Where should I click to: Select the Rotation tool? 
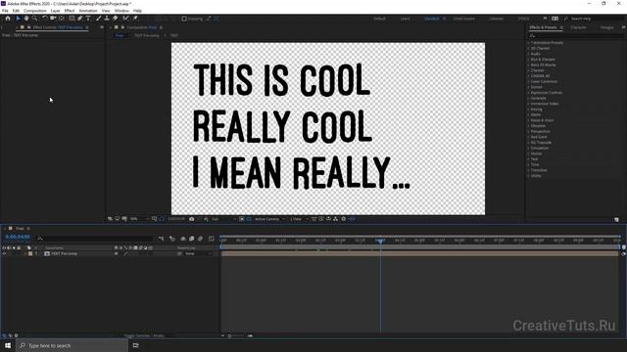[45, 19]
